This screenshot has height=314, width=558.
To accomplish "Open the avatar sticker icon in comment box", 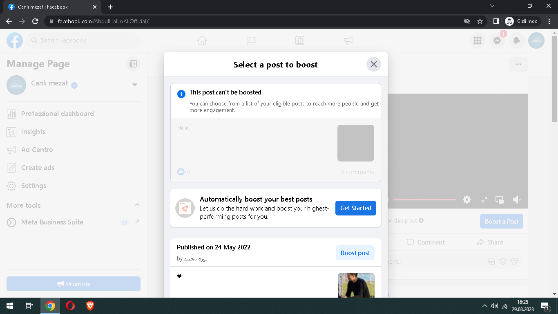I will [491, 261].
